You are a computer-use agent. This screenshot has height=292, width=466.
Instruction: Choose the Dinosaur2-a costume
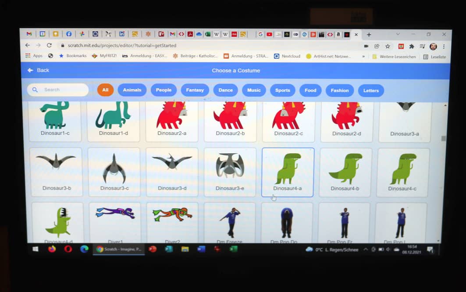tap(172, 121)
